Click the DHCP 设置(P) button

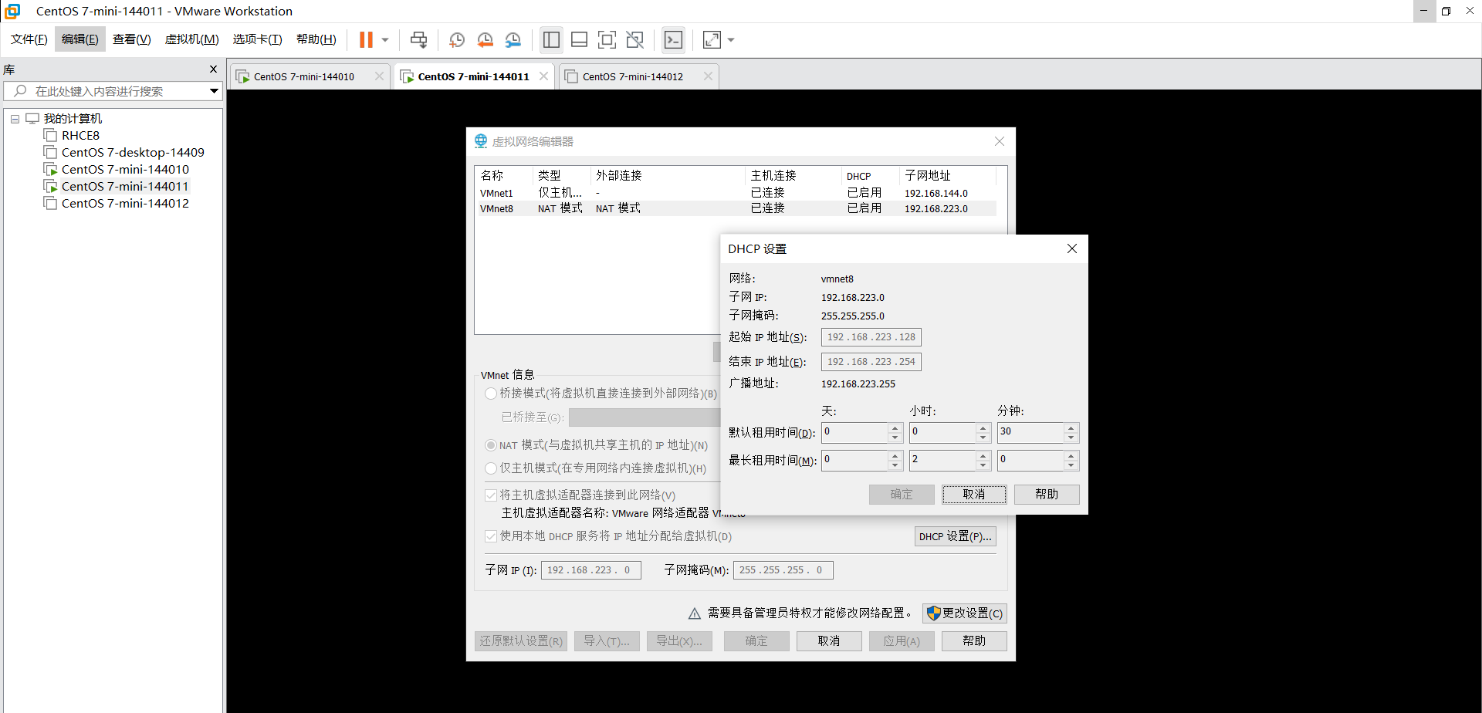(955, 536)
